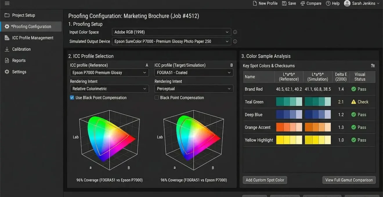
Task: Click green Pass icon for Brand Red
Action: coord(354,89)
